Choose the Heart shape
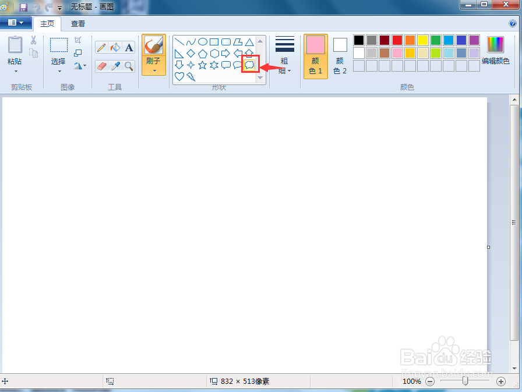This screenshot has height=392, width=522. [179, 76]
